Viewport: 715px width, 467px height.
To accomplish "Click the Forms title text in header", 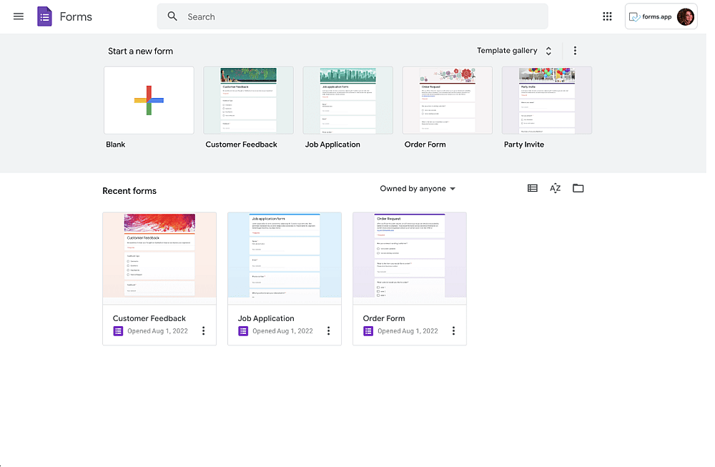I will pos(76,17).
